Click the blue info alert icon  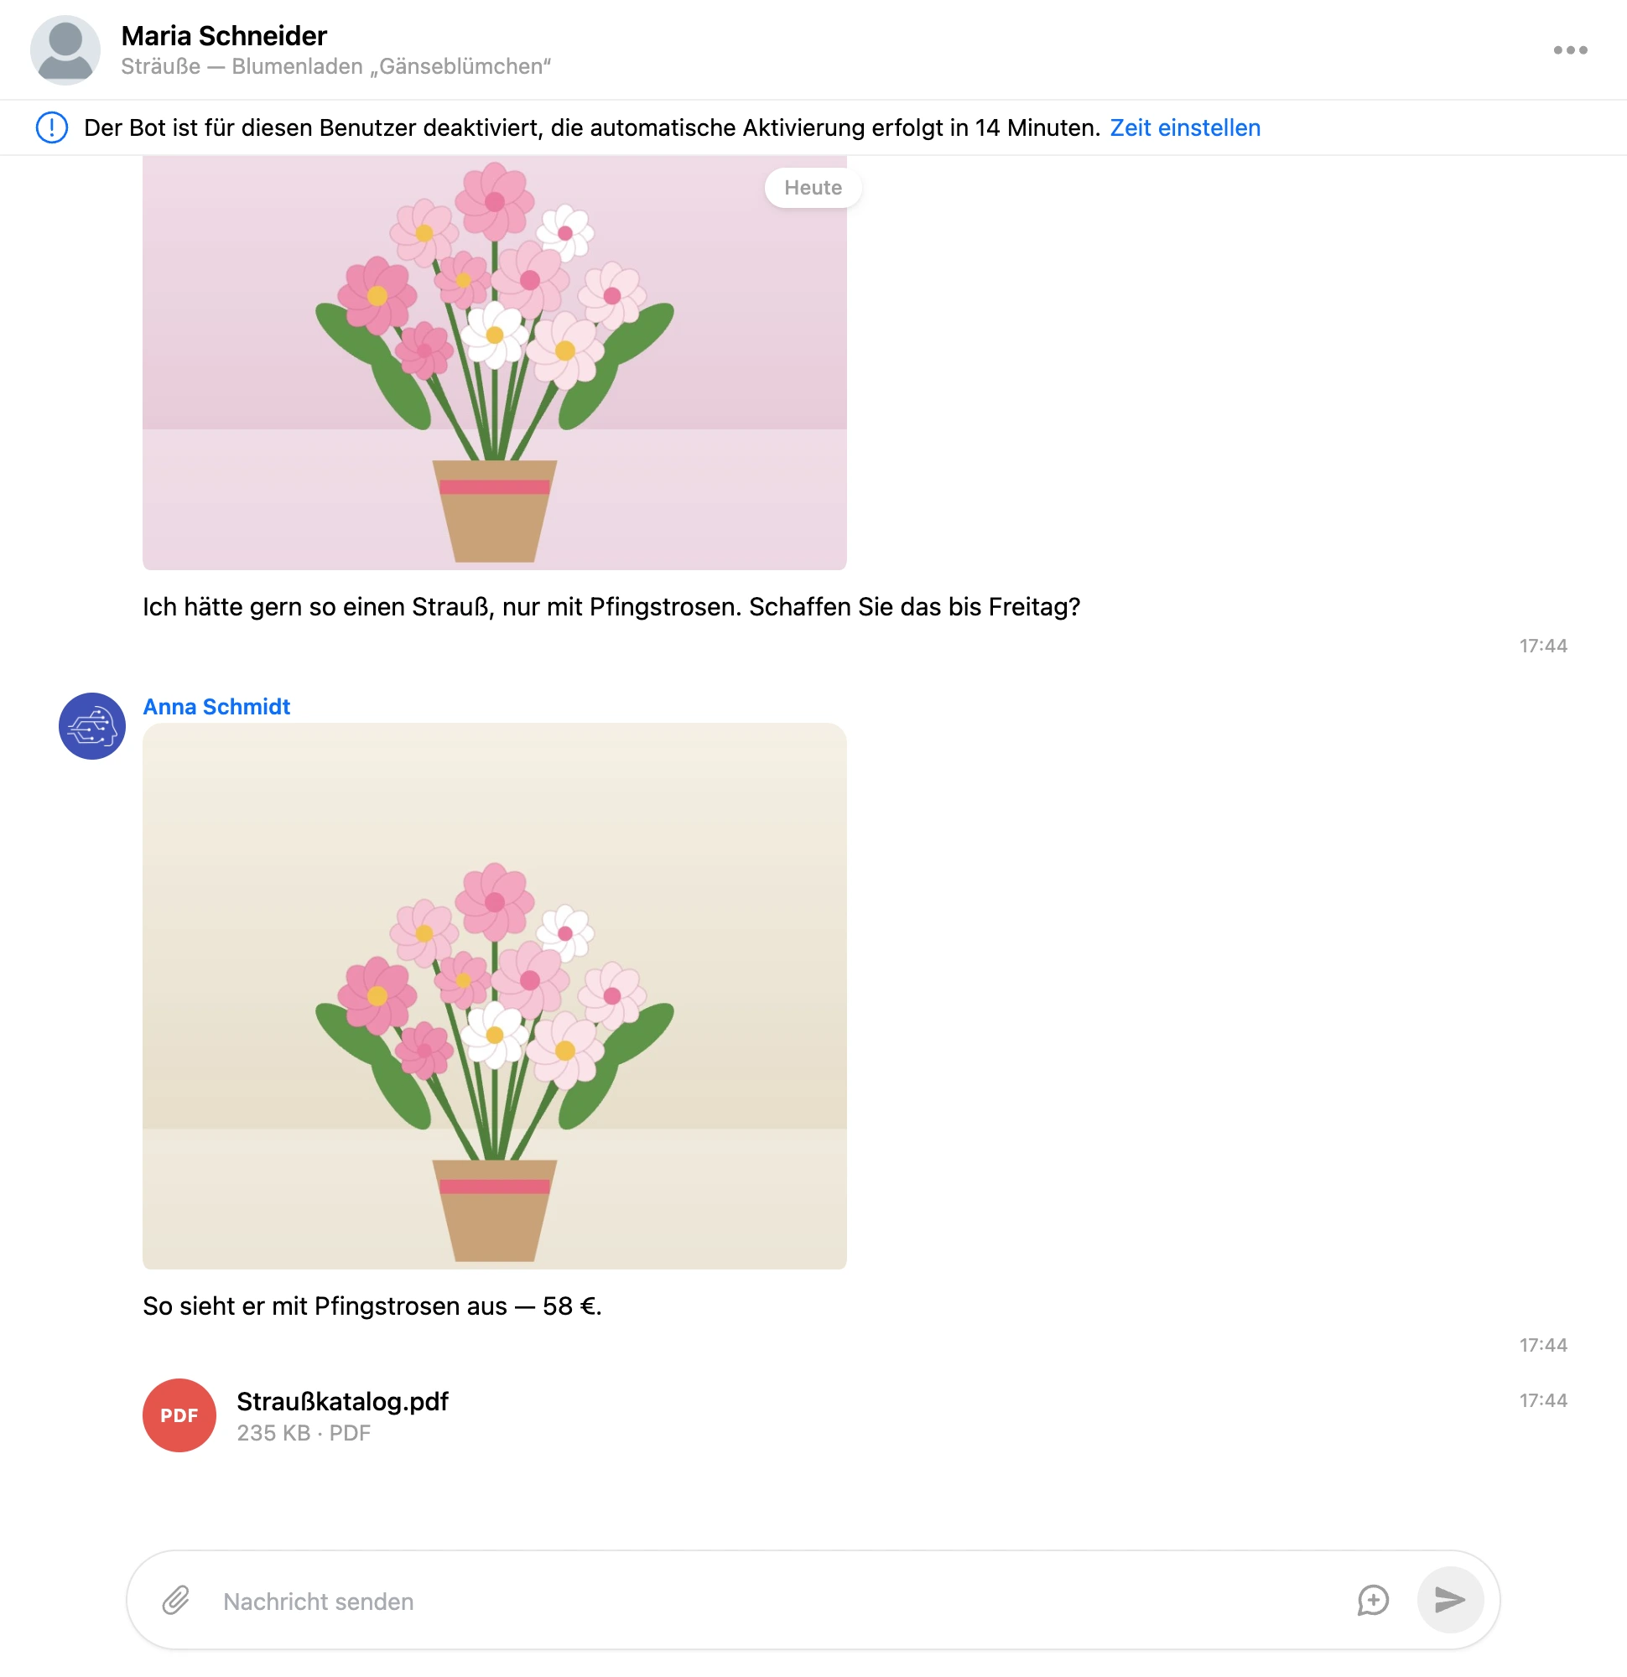point(52,127)
